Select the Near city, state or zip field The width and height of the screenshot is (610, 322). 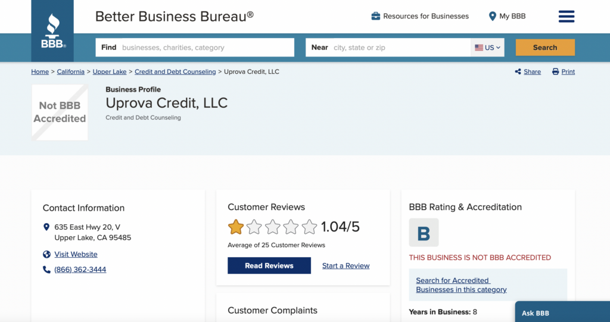tap(388, 48)
